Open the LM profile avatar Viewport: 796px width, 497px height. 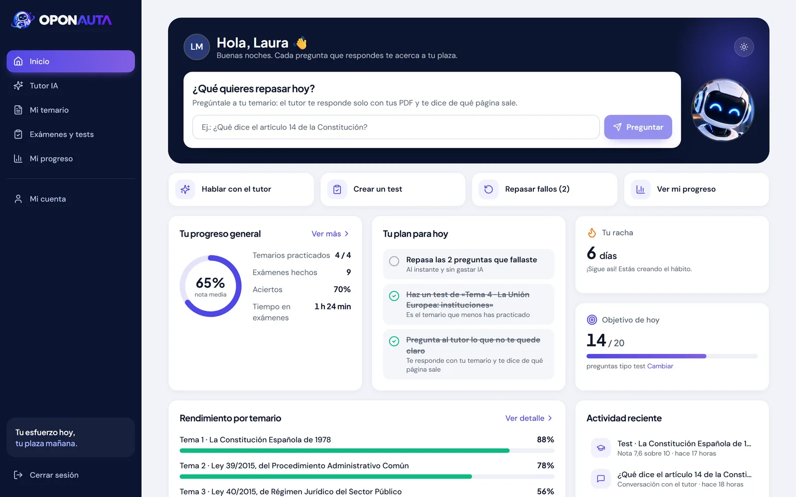click(x=197, y=47)
